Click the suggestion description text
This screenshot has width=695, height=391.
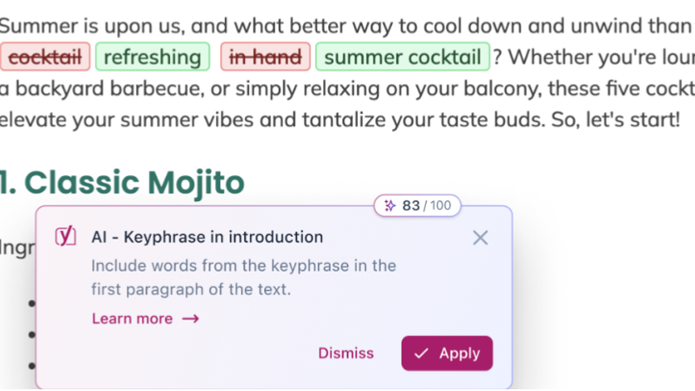[244, 278]
